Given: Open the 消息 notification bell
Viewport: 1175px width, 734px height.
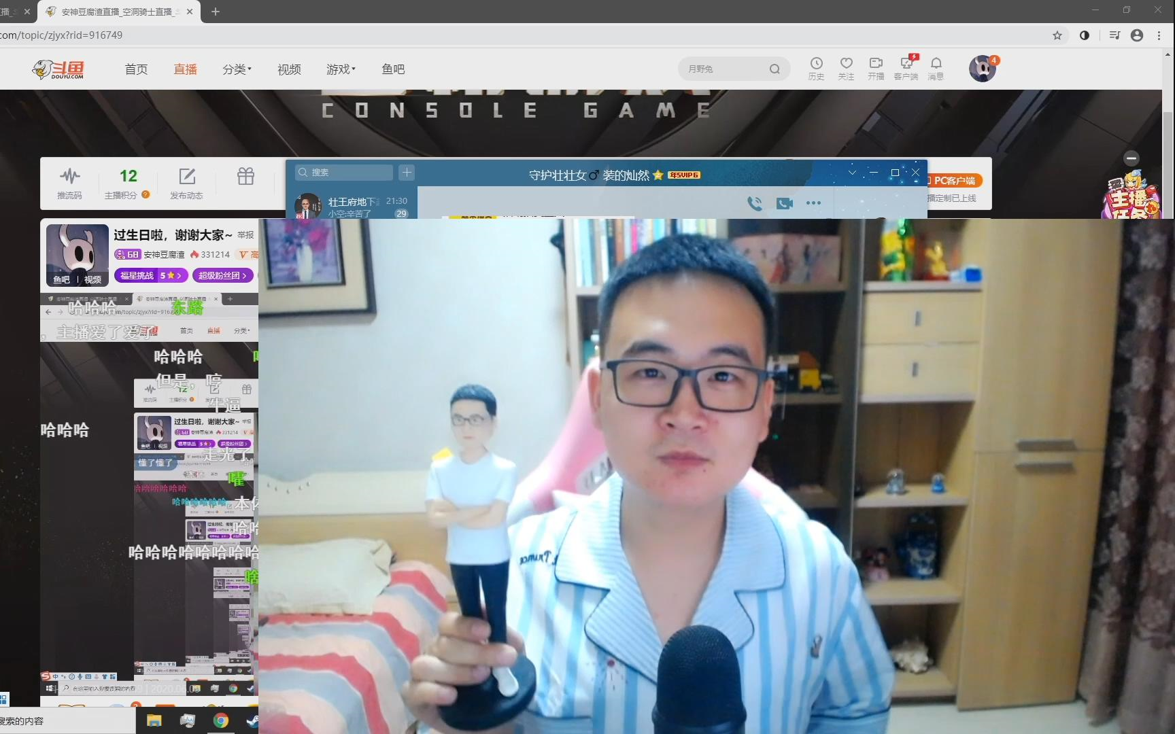Looking at the screenshot, I should [x=936, y=68].
